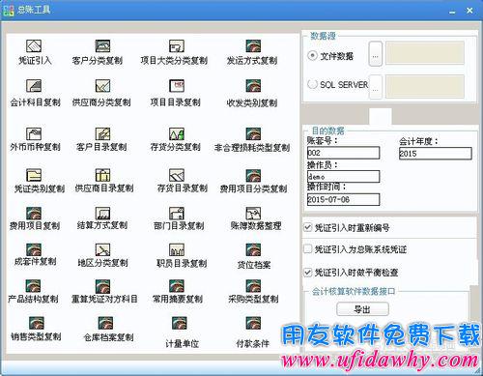Select 采购类型复制 icon
This screenshot has height=376, width=483.
253,286
